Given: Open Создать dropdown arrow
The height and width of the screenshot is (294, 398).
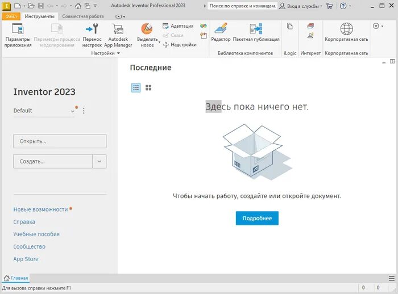Looking at the screenshot, I should (100, 161).
